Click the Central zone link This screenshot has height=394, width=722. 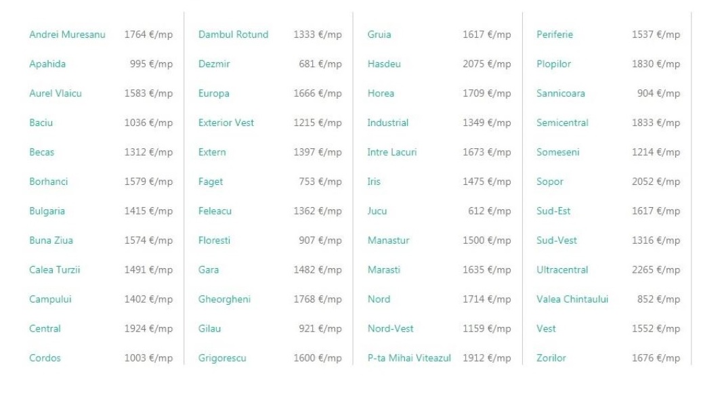[45, 328]
